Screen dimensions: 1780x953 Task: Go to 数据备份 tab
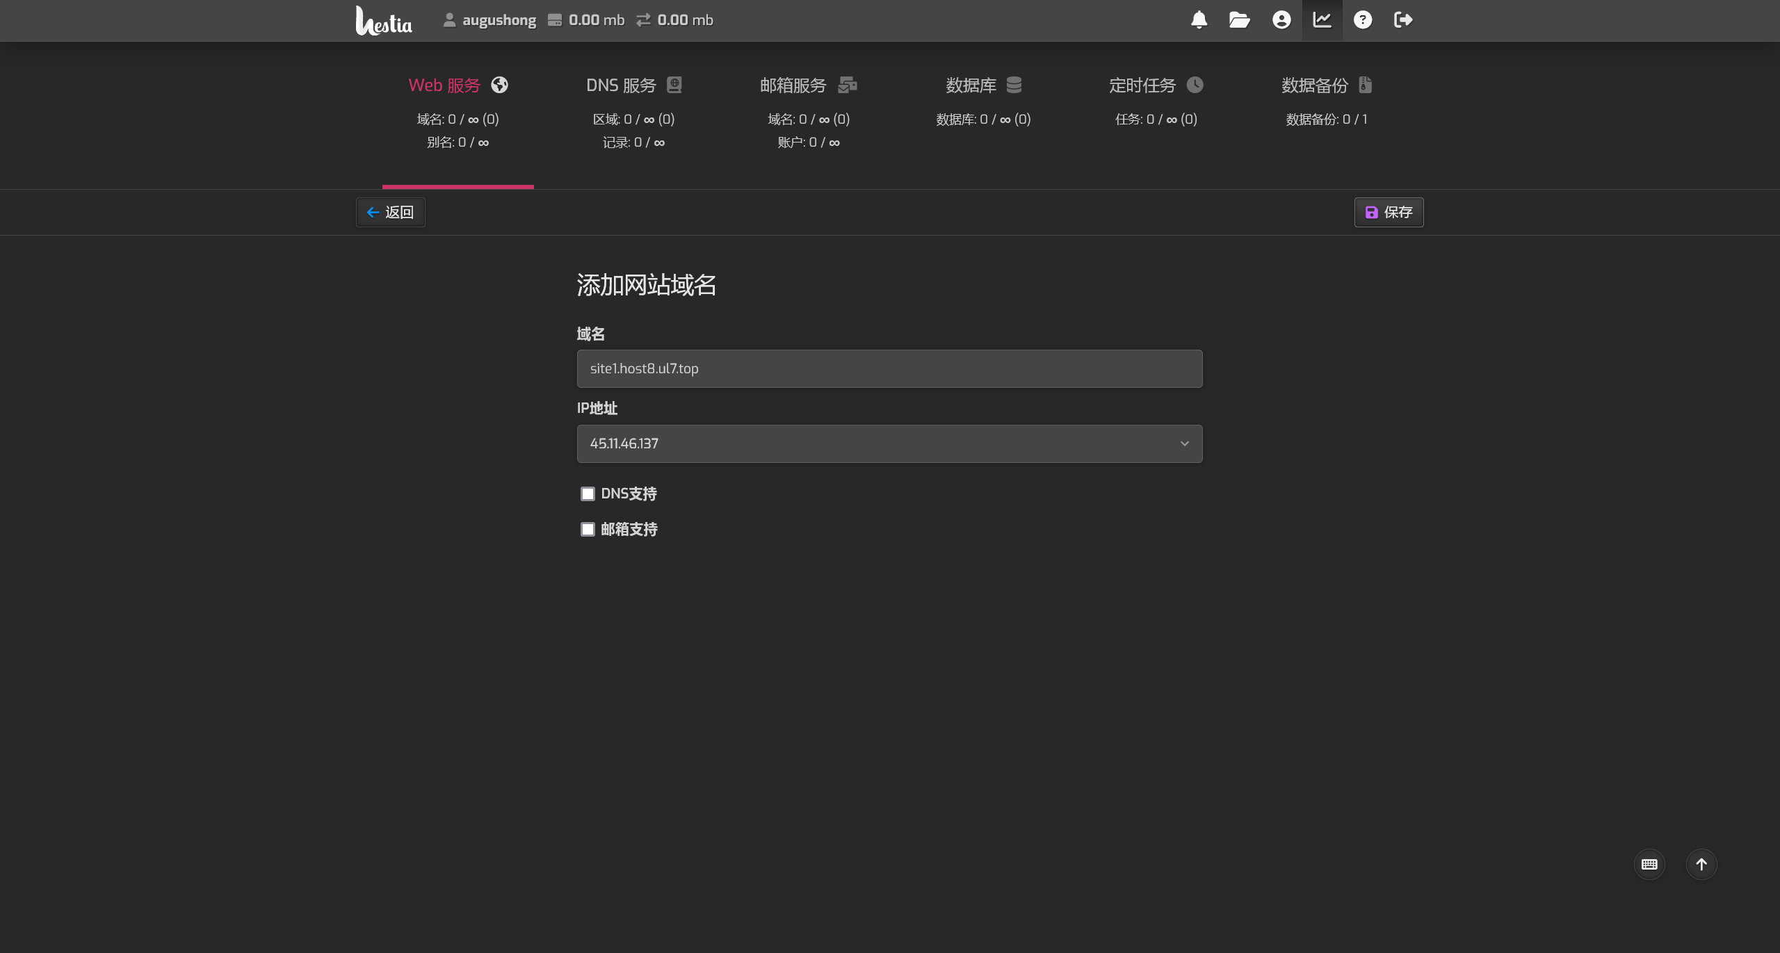tap(1326, 85)
